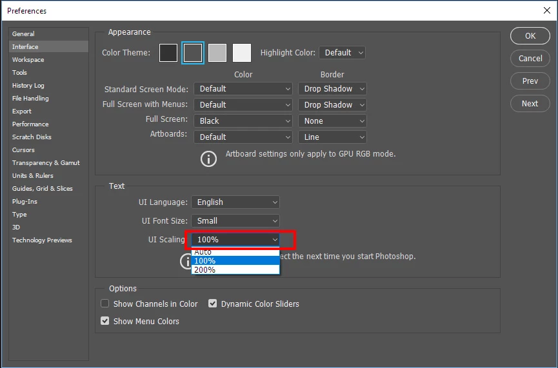Screen dimensions: 558x368
Task: Open the UI Font Size dropdown
Action: [x=235, y=221]
